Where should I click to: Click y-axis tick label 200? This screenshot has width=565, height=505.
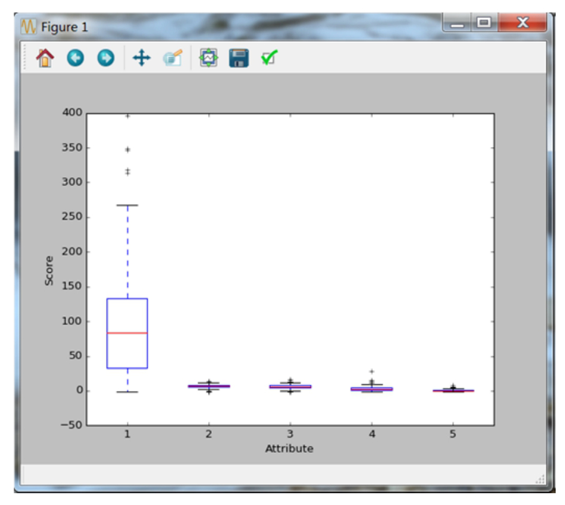[72, 251]
